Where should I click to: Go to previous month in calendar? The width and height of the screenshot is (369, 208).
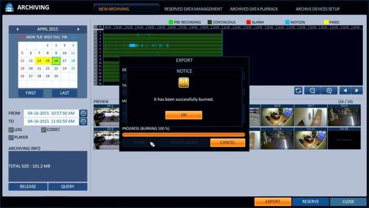[x=17, y=29]
